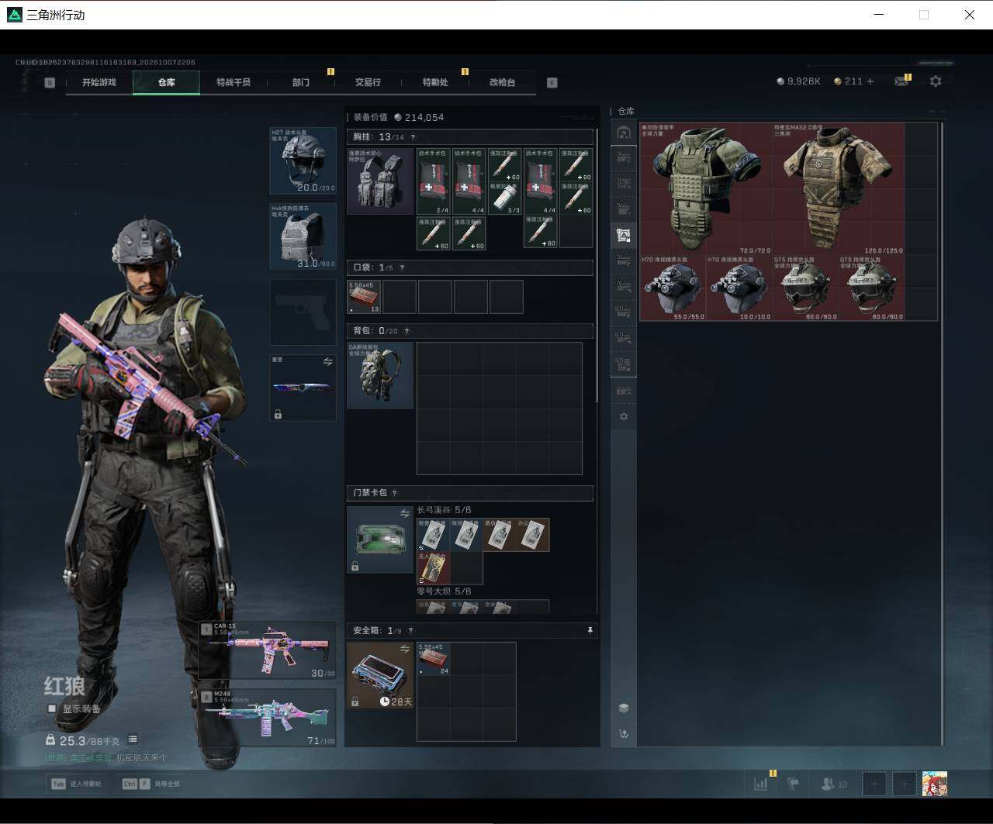
Task: Click the 转移全部 button
Action: (x=151, y=784)
